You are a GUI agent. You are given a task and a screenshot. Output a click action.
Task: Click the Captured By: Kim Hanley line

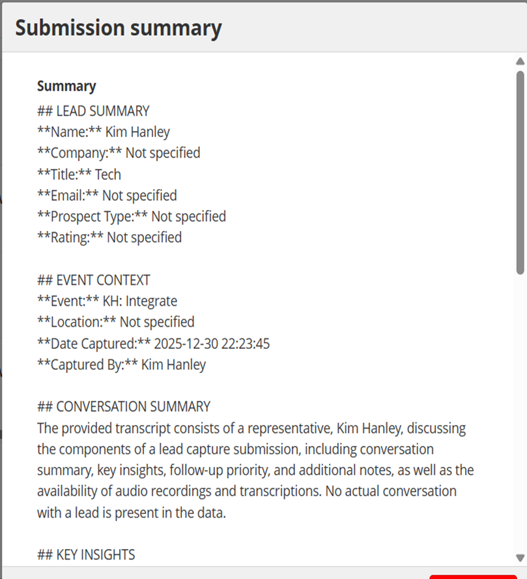tap(122, 364)
